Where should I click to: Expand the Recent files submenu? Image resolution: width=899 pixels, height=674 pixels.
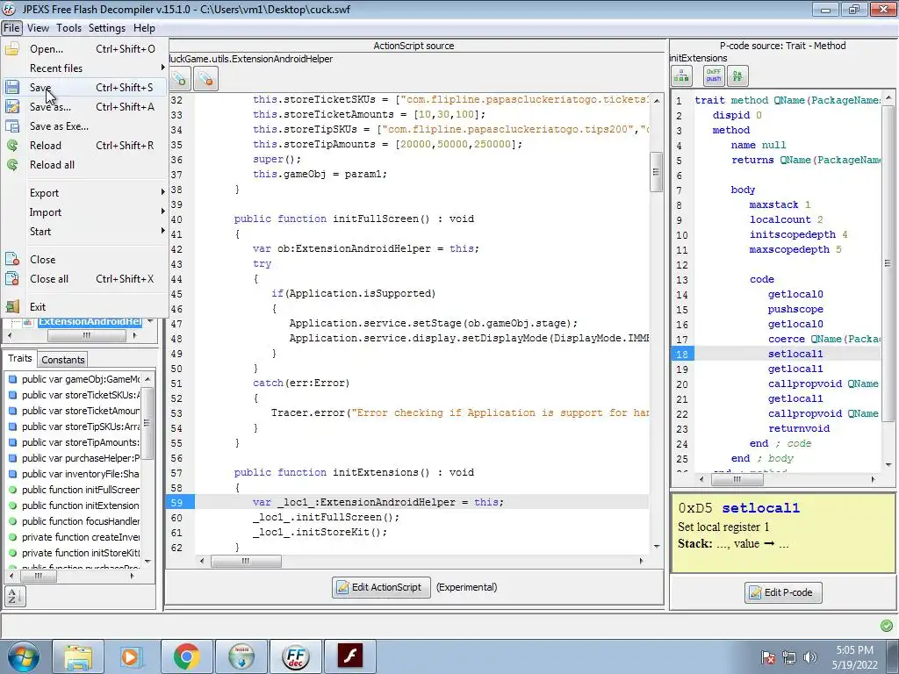(85, 68)
